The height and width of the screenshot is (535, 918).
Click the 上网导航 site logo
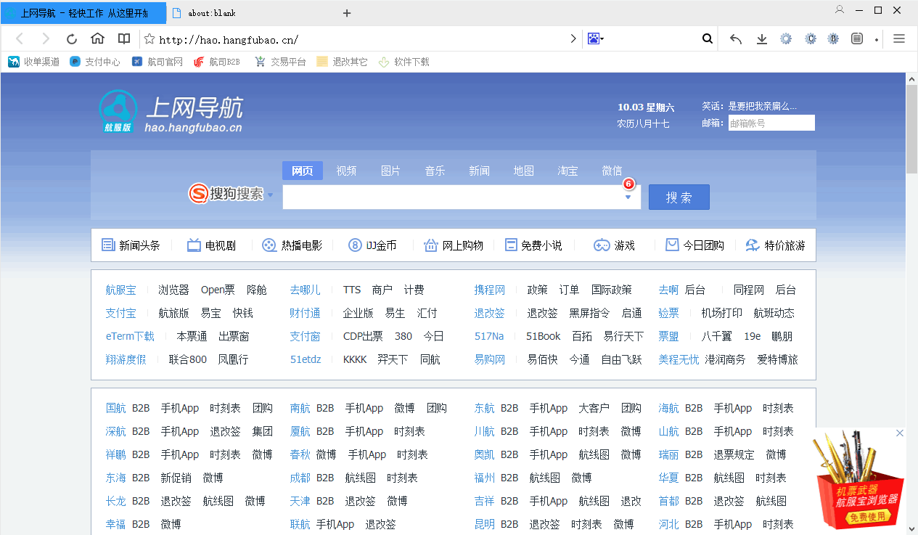tap(171, 113)
